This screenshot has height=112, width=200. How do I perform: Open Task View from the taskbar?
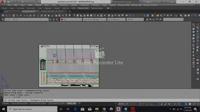[x=68, y=109]
